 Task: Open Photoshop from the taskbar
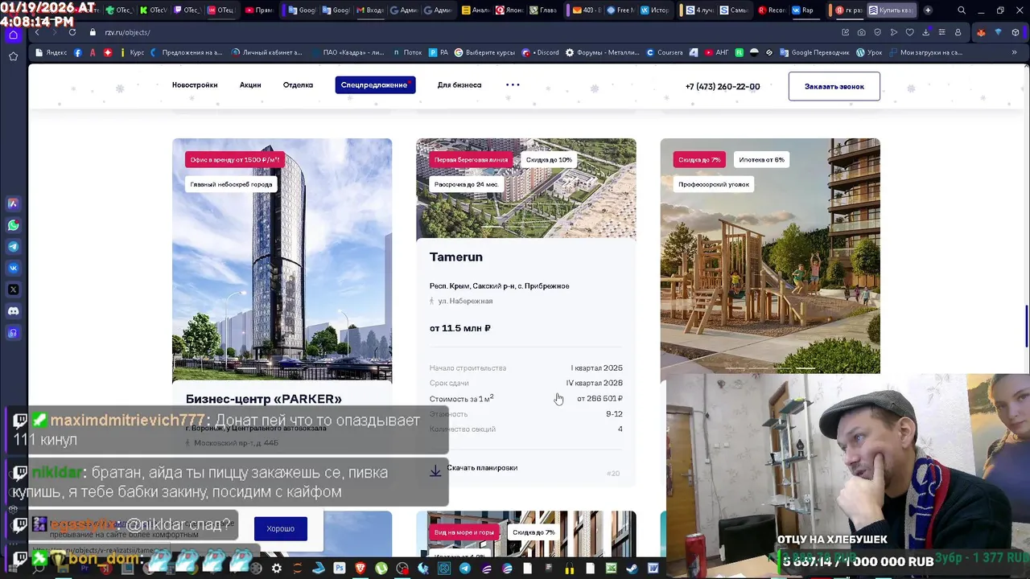point(340,569)
